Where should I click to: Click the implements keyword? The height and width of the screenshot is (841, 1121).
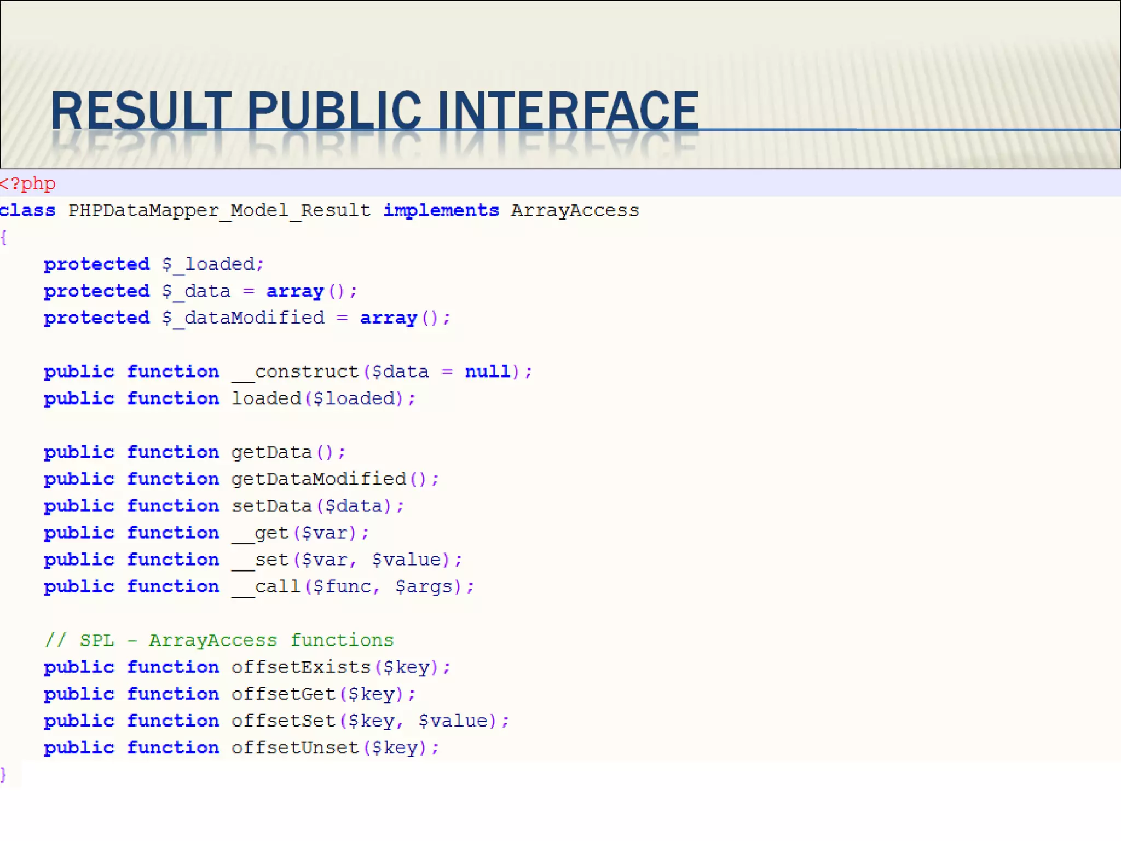tap(441, 211)
